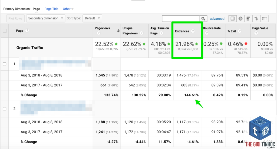Open the Sort Type Default dropdown
This screenshot has width=277, height=149.
[92, 18]
